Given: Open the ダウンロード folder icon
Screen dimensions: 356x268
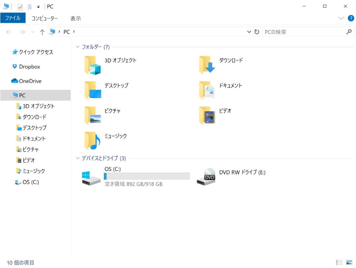Looking at the screenshot, I should (207, 65).
